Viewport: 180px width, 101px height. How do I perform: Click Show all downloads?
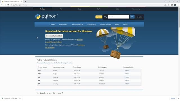(x=173, y=98)
